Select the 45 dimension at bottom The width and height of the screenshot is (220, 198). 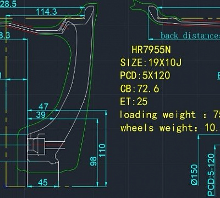43,183
